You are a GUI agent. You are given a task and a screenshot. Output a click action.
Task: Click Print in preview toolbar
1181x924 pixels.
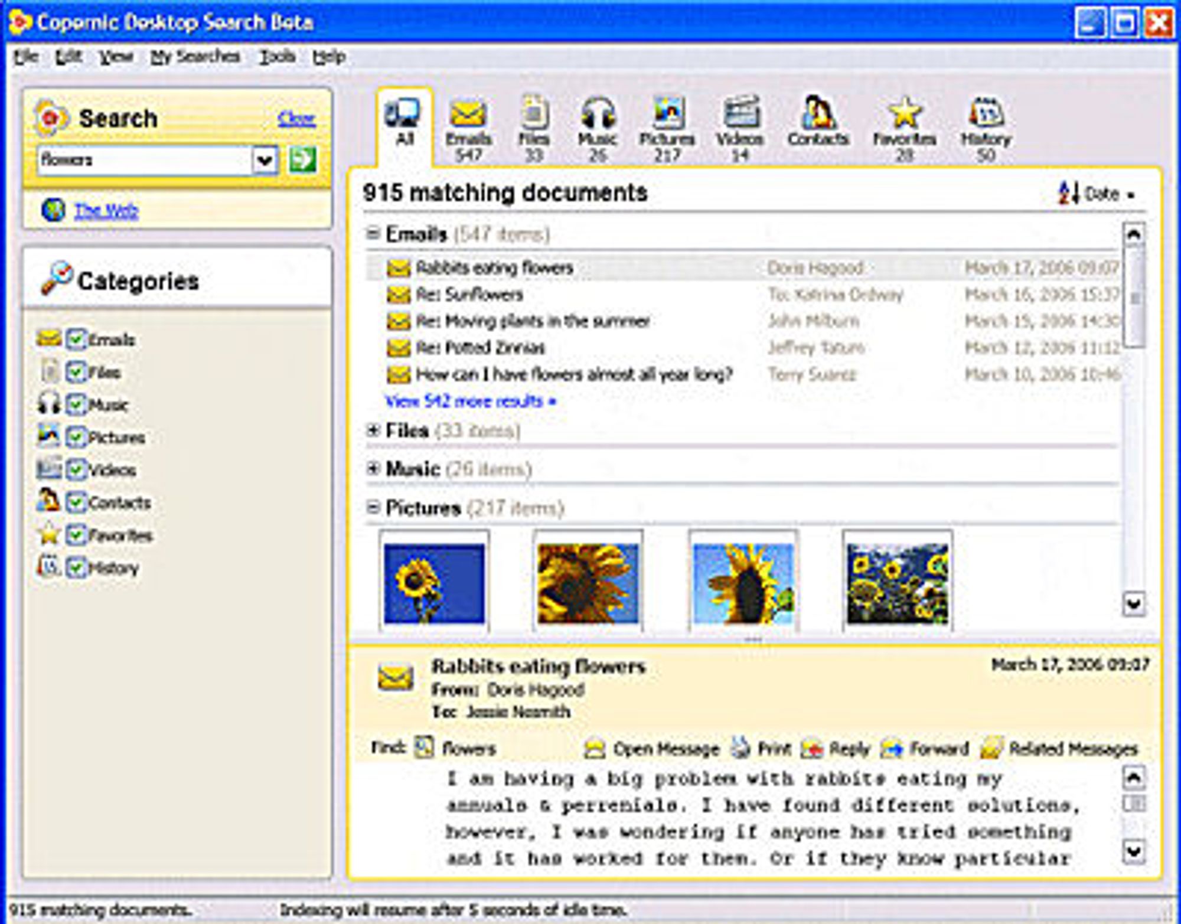(x=761, y=749)
